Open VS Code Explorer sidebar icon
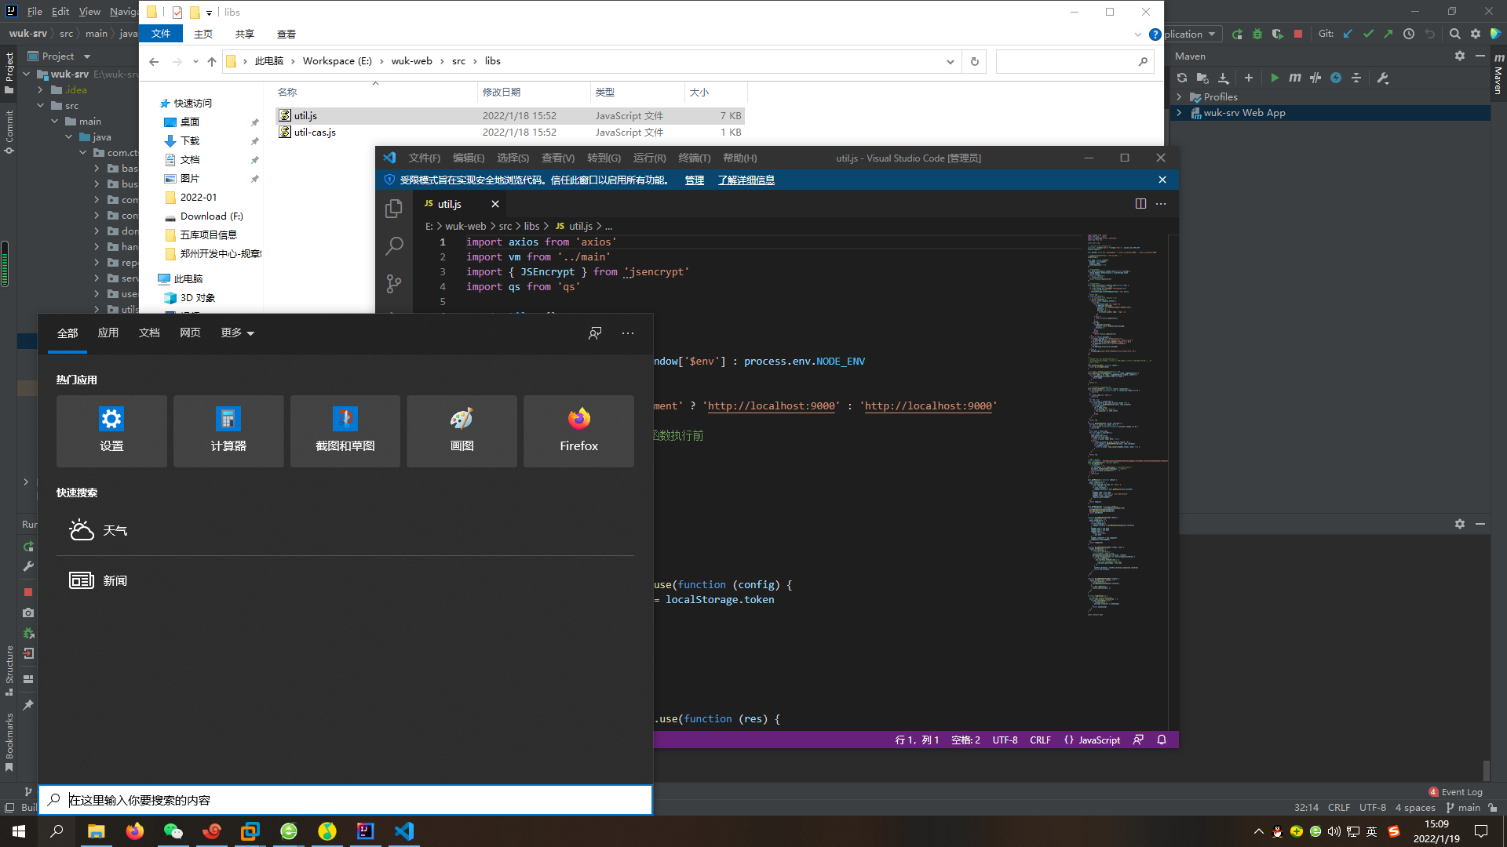The width and height of the screenshot is (1507, 847). tap(394, 208)
